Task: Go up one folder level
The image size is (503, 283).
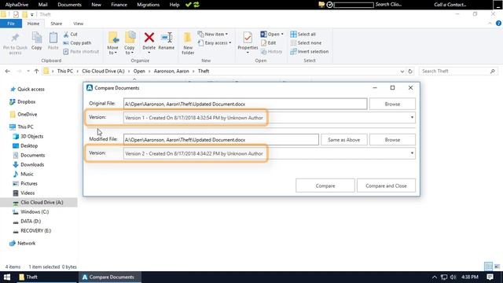Action: click(36, 72)
